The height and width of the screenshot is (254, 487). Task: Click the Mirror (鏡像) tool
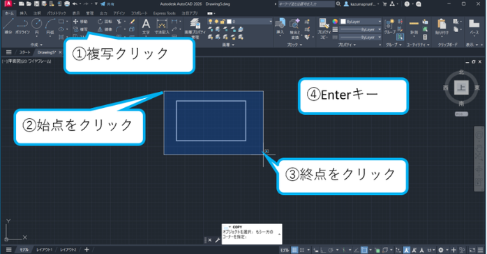(x=105, y=29)
